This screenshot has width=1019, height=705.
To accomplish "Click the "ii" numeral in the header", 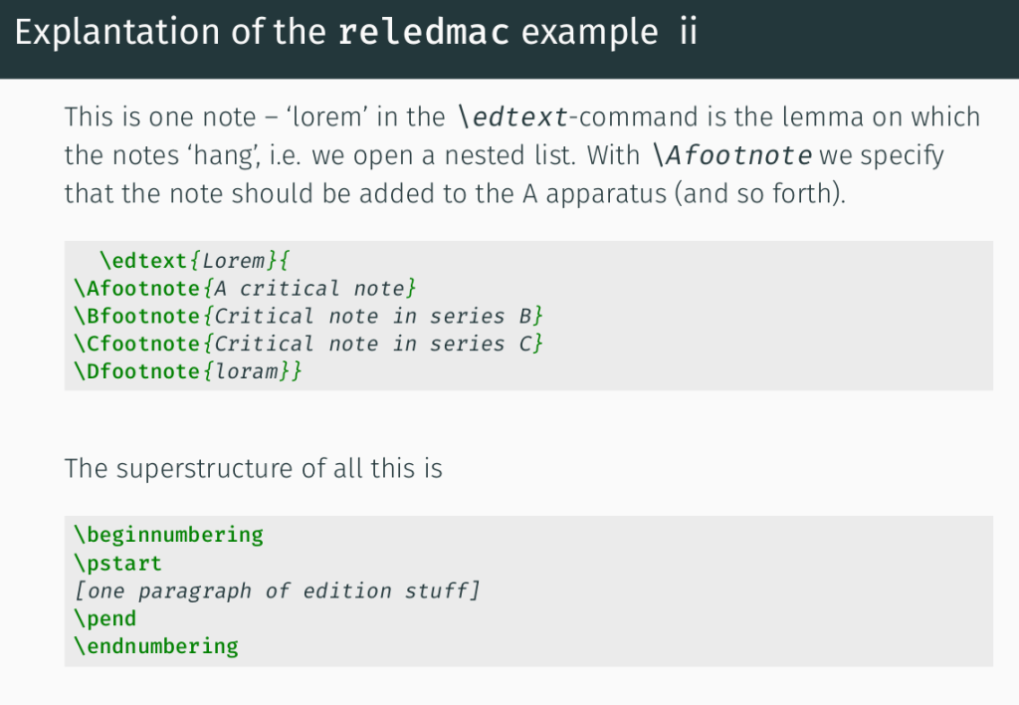I will [x=688, y=33].
